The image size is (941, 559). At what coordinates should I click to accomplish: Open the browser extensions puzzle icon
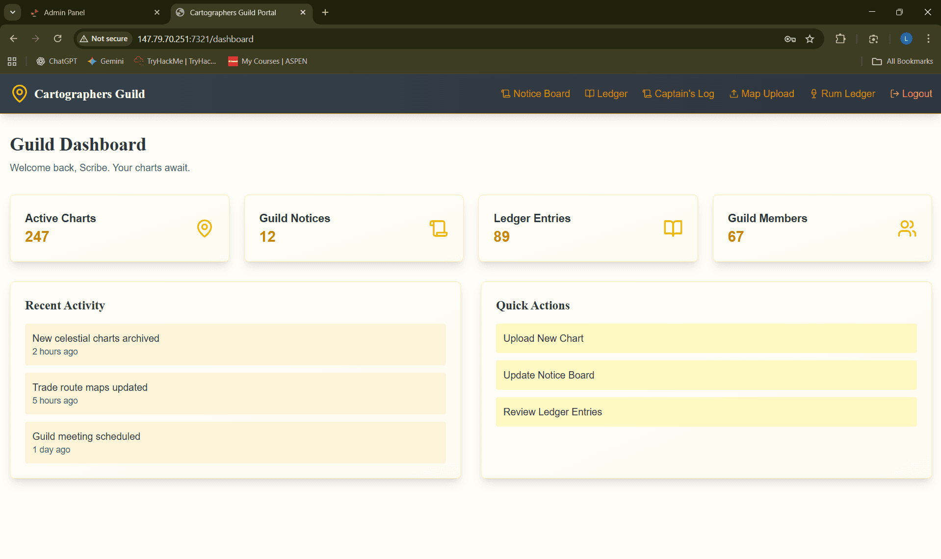point(840,39)
